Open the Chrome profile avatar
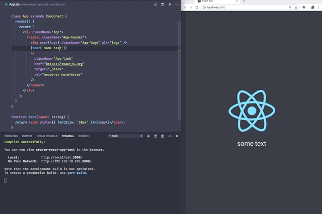The image size is (322, 214). (312, 8)
